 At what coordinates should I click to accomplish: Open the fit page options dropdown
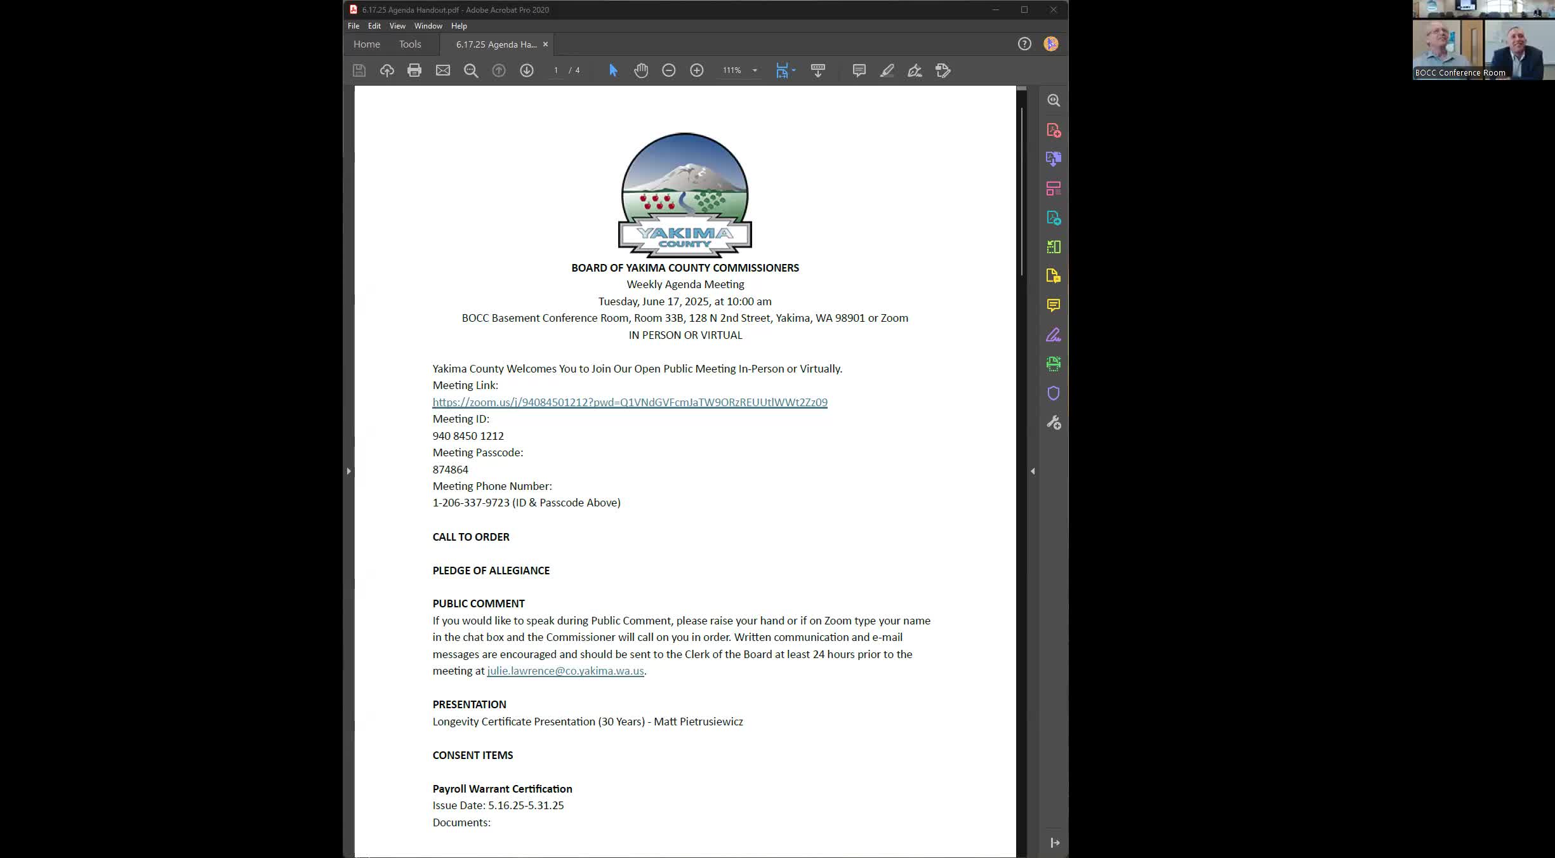(794, 70)
